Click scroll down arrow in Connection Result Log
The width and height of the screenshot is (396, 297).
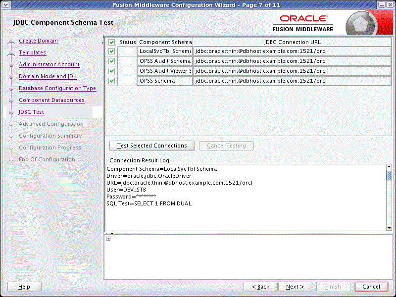coord(389,228)
